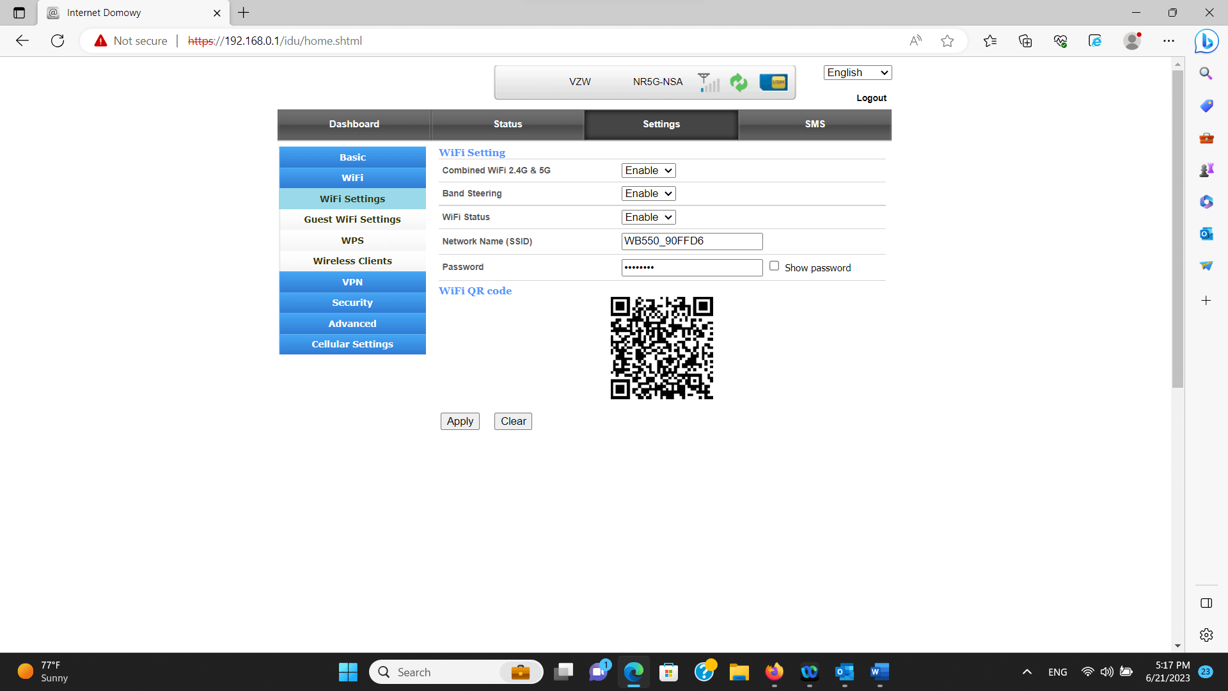
Task: Add this page to favorites star
Action: click(947, 41)
